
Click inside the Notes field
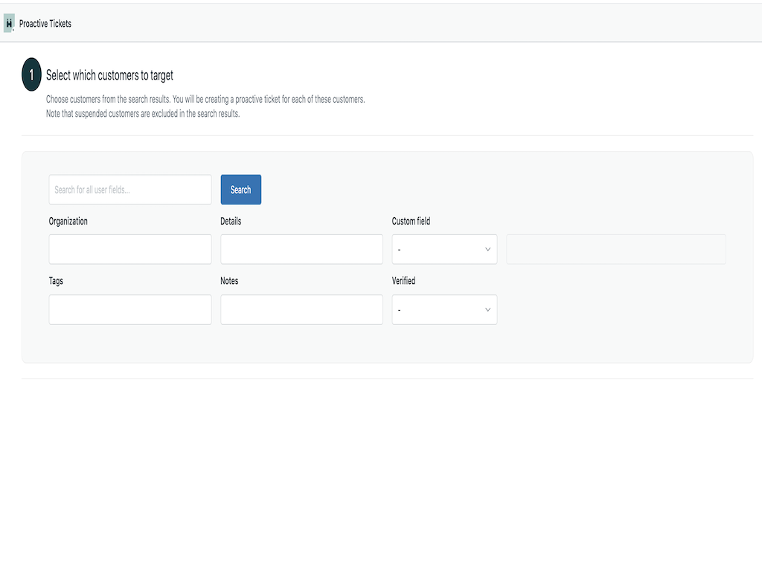pos(301,309)
